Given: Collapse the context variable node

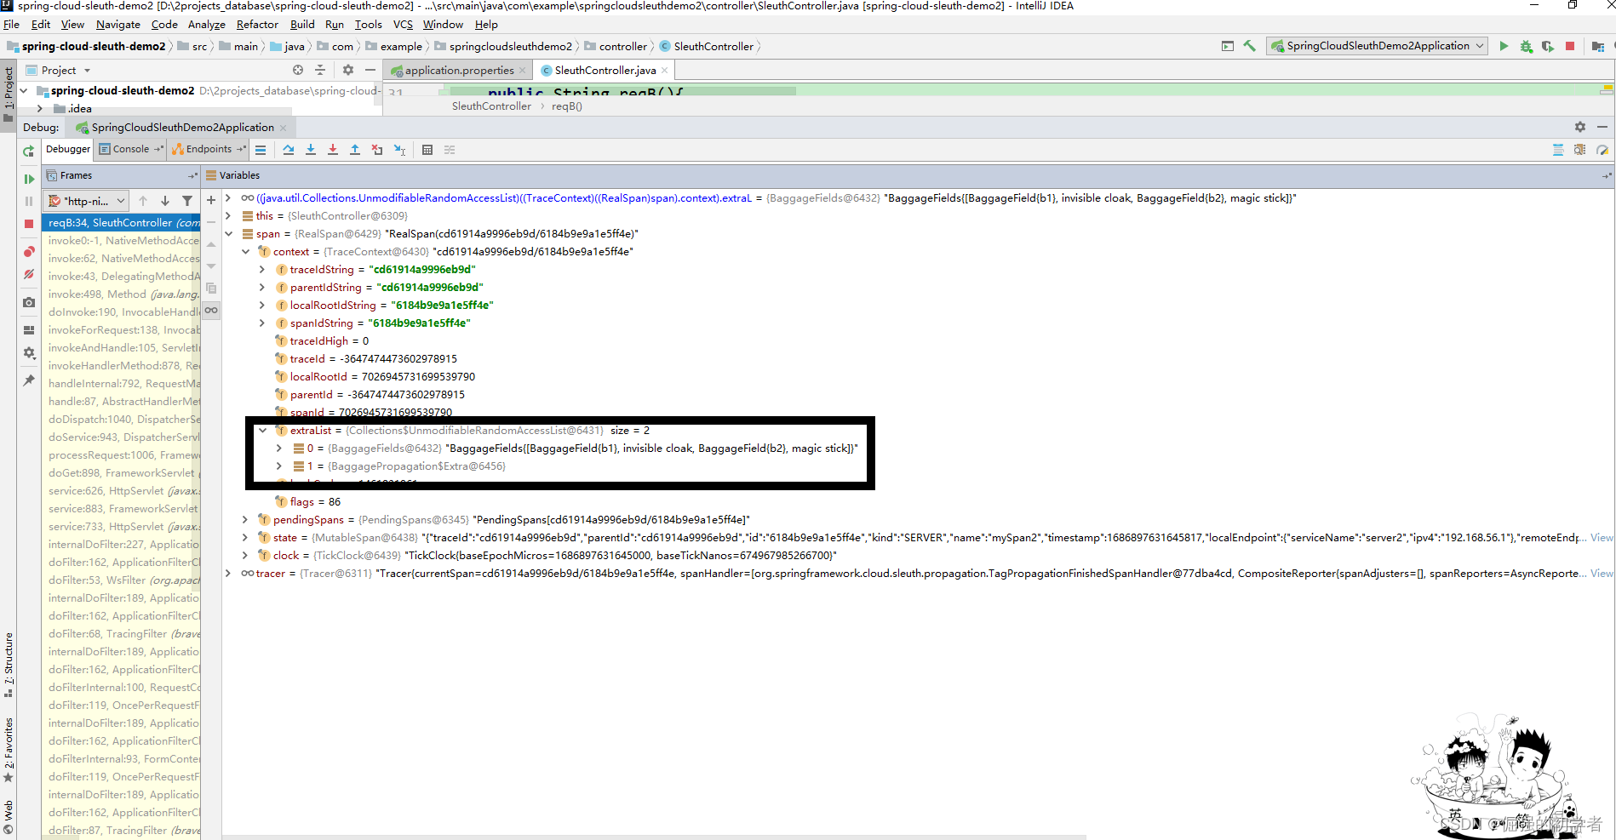Looking at the screenshot, I should [246, 251].
